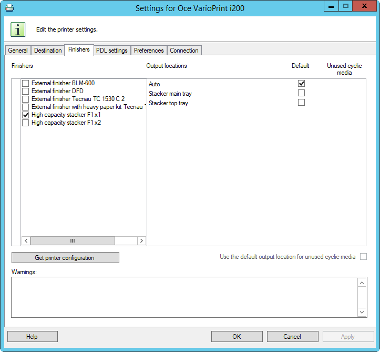Toggle default output location for unused cyclic media
The image size is (380, 352).
[363, 256]
